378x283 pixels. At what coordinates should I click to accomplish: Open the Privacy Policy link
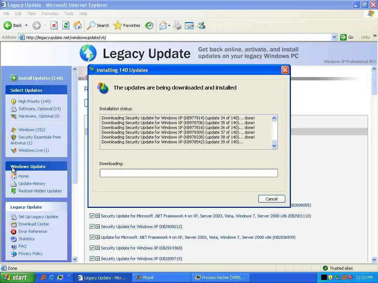[x=30, y=254]
